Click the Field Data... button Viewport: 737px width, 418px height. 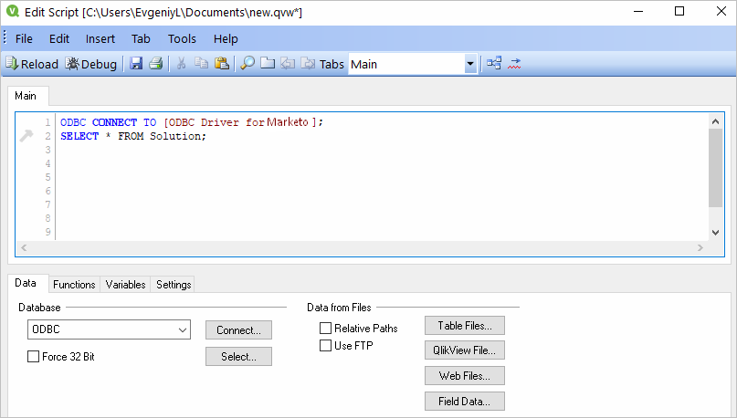click(x=465, y=401)
